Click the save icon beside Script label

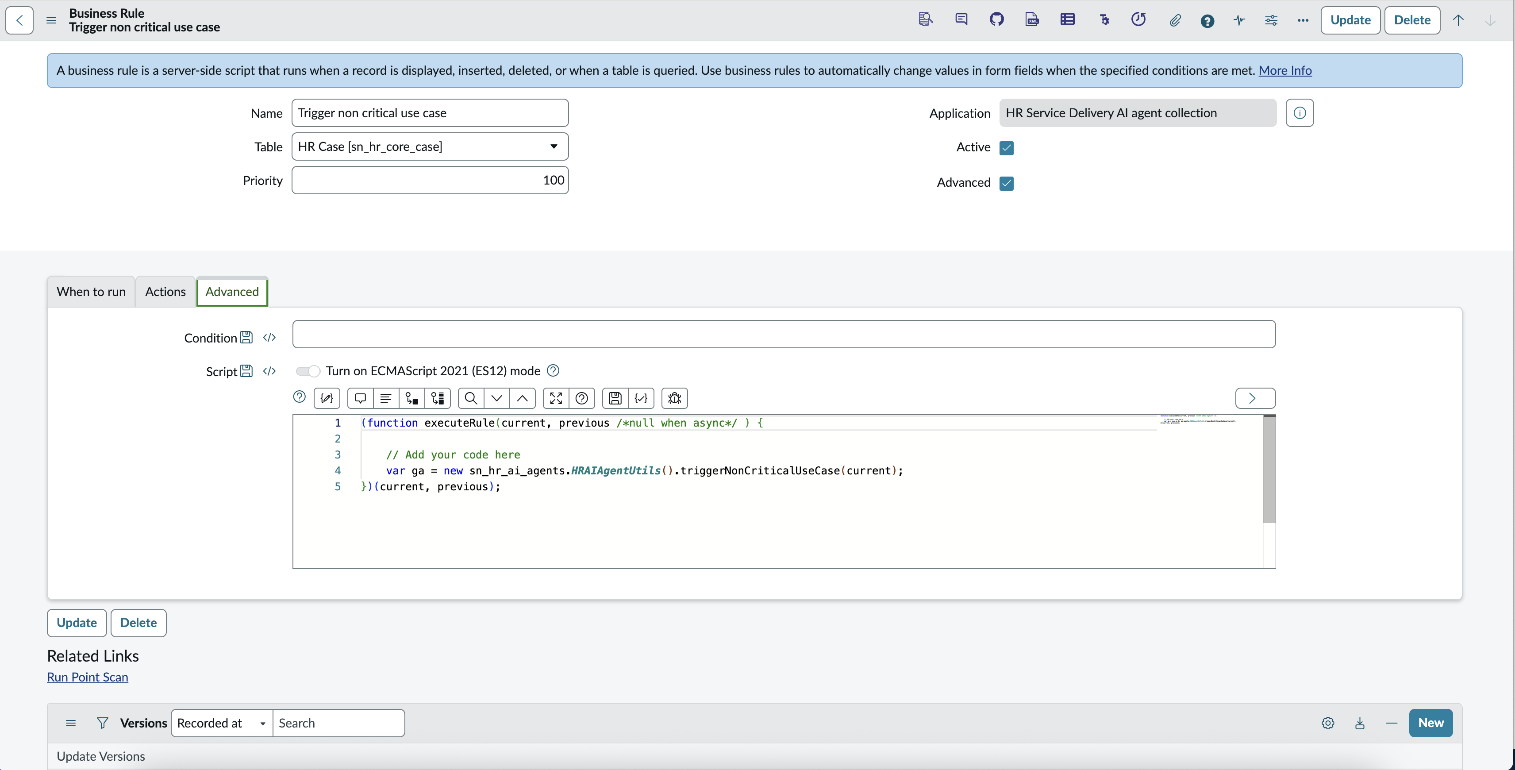246,371
